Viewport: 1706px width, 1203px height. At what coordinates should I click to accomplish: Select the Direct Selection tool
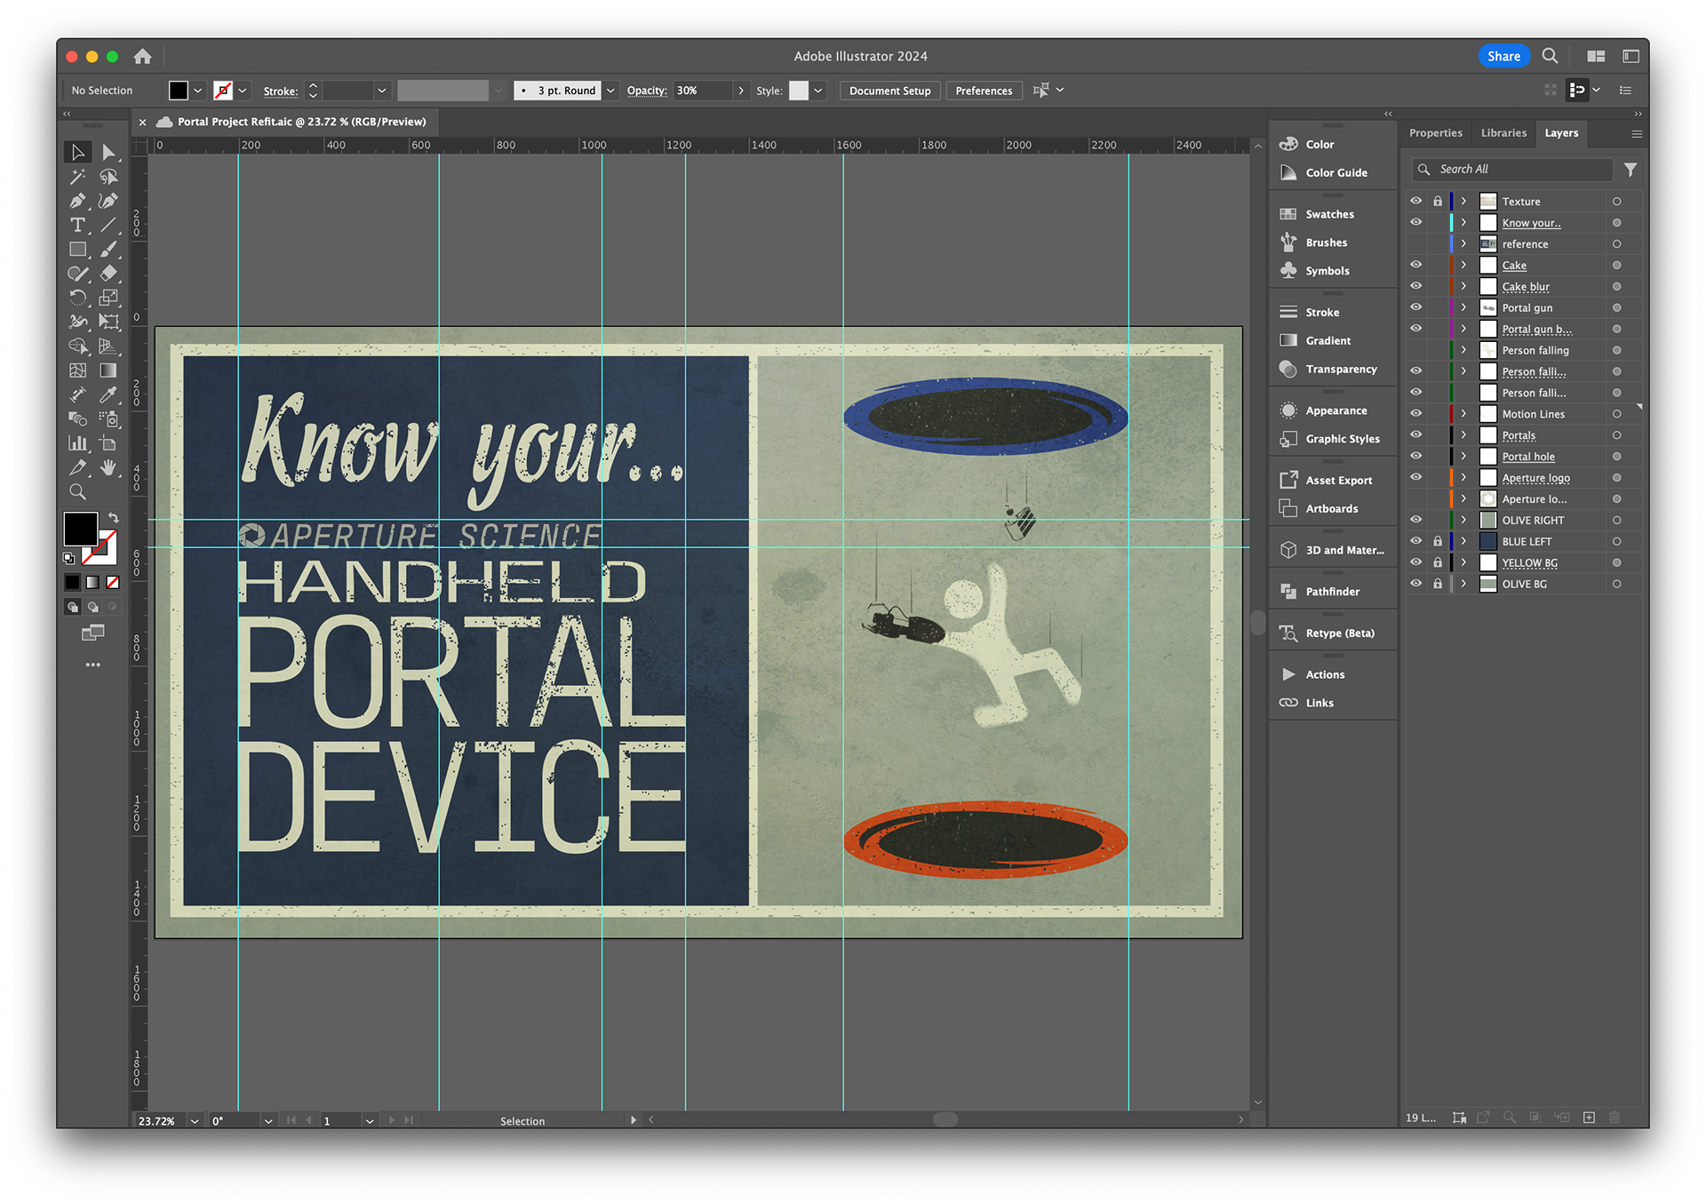108,153
